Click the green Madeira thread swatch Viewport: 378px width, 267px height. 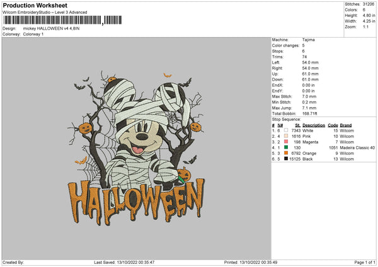coord(286,147)
